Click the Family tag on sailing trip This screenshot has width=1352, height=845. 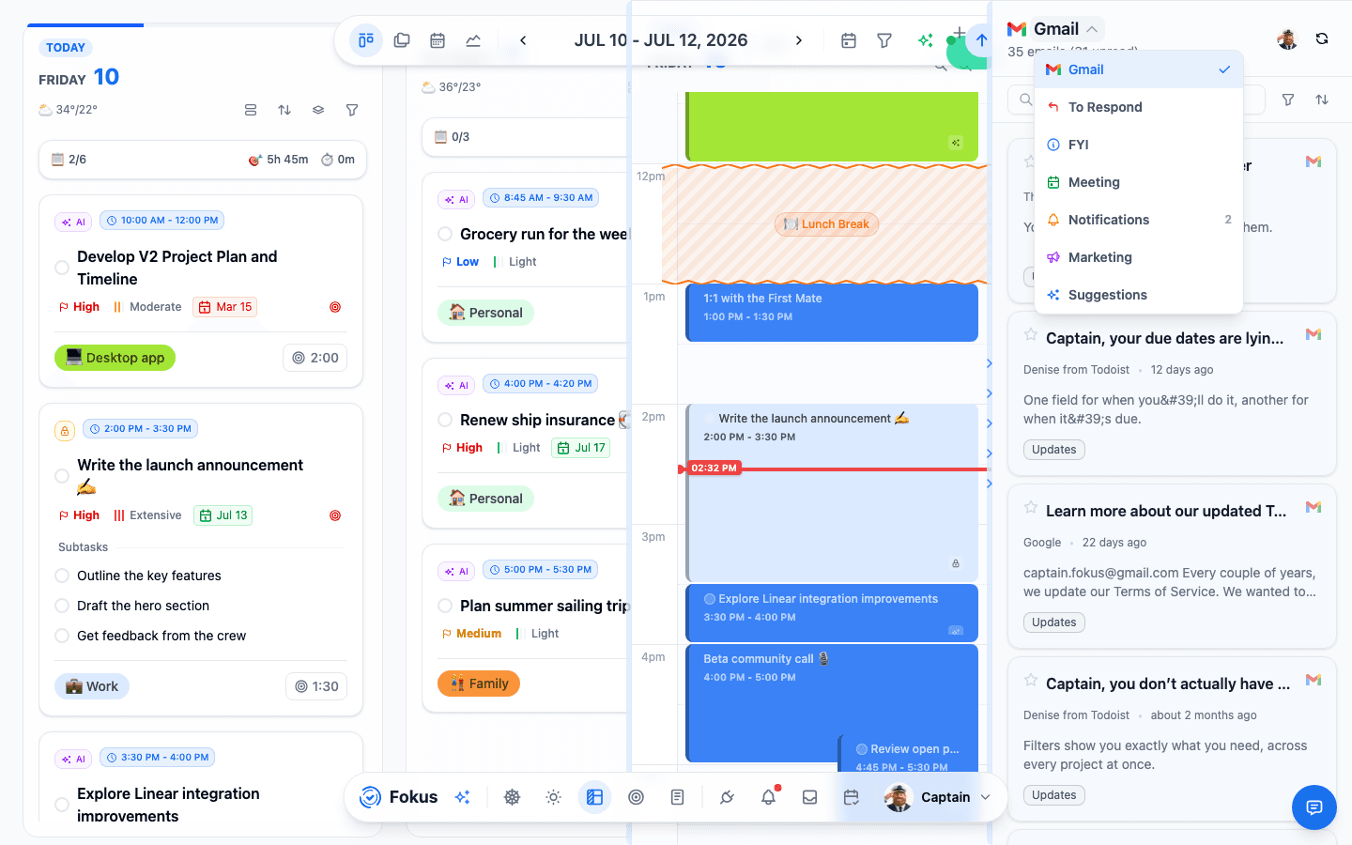tap(479, 684)
